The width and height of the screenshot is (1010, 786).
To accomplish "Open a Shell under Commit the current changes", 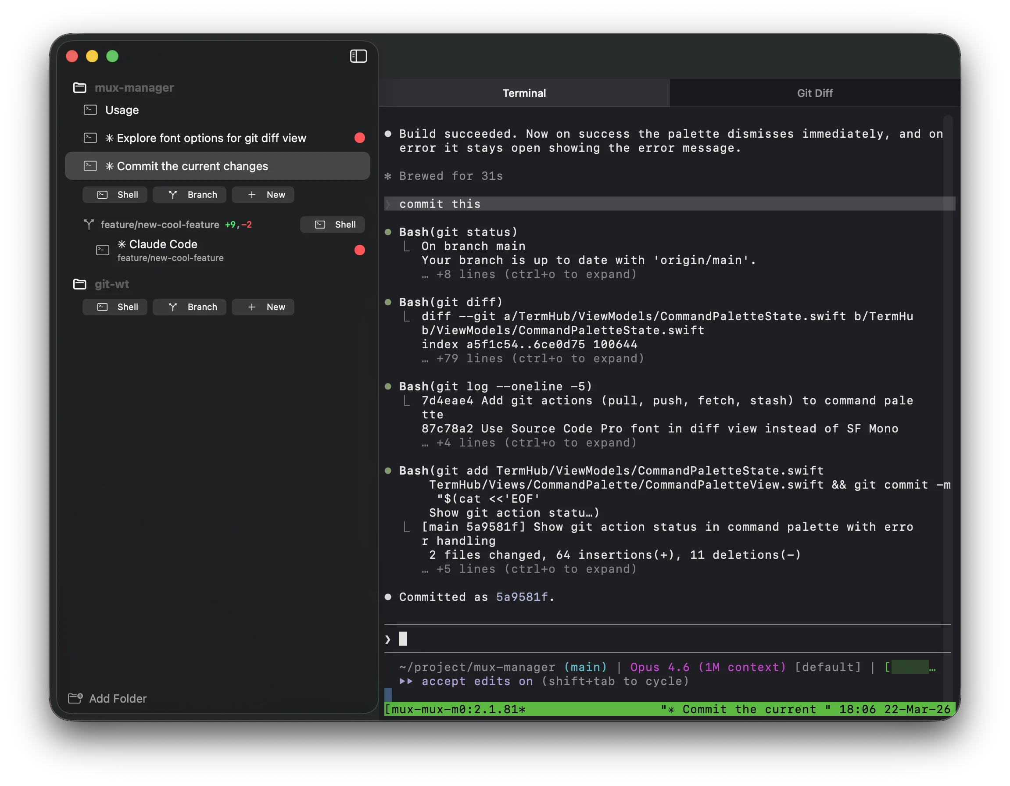I will click(115, 194).
